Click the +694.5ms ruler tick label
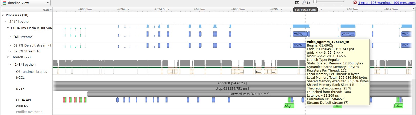This screenshot has width=416, height=115. (x=162, y=9)
